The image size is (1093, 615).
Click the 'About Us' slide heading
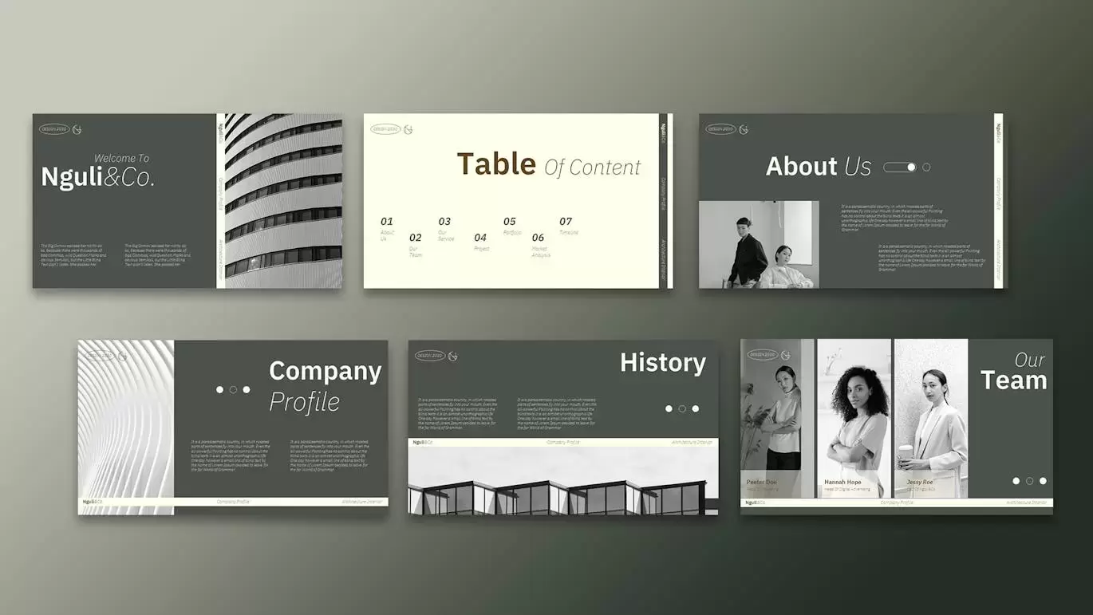(819, 166)
